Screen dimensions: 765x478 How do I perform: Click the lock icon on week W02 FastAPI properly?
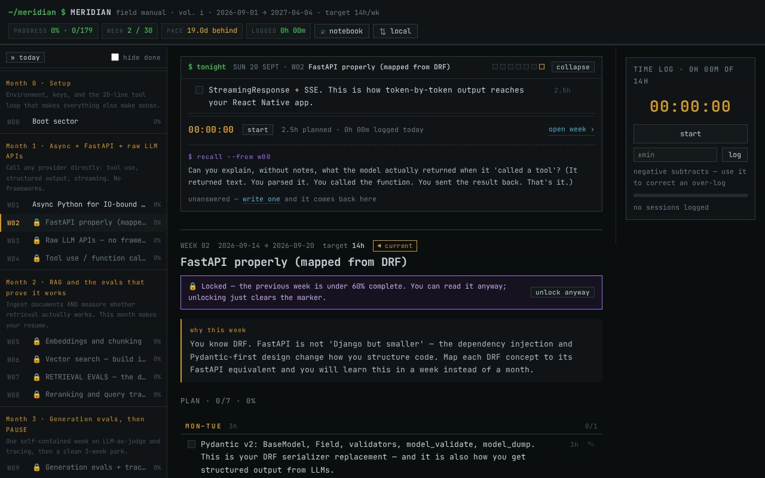(x=36, y=222)
